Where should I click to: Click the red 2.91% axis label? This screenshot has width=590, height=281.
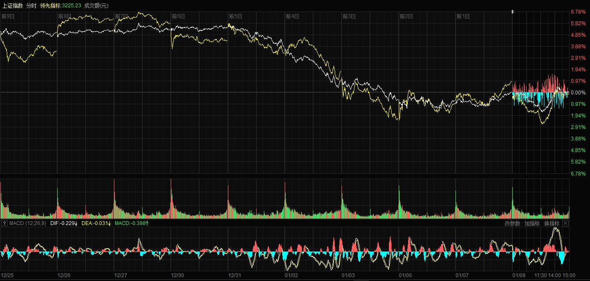[x=578, y=58]
